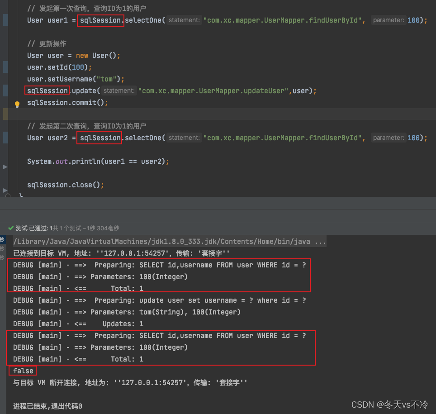Click the 'false' output in console

23,371
